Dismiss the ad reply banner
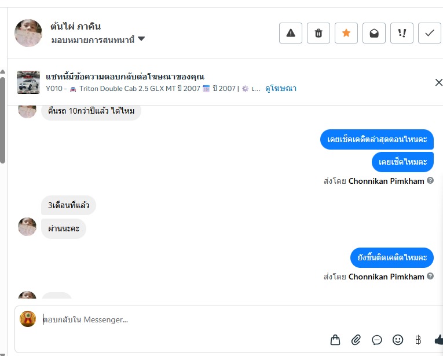The width and height of the screenshot is (443, 356). click(438, 82)
